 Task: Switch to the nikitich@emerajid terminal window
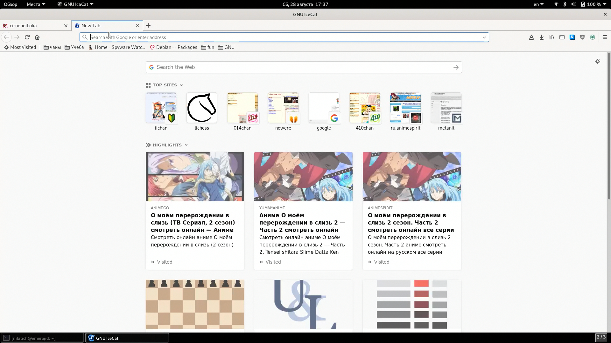pos(42,338)
